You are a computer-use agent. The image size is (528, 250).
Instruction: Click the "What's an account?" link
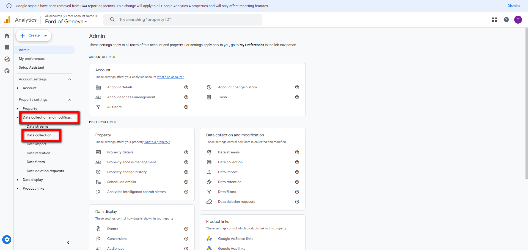click(170, 77)
